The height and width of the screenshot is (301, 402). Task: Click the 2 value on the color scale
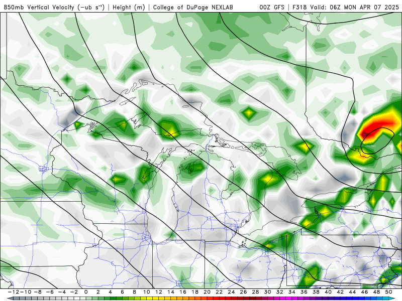point(98,292)
